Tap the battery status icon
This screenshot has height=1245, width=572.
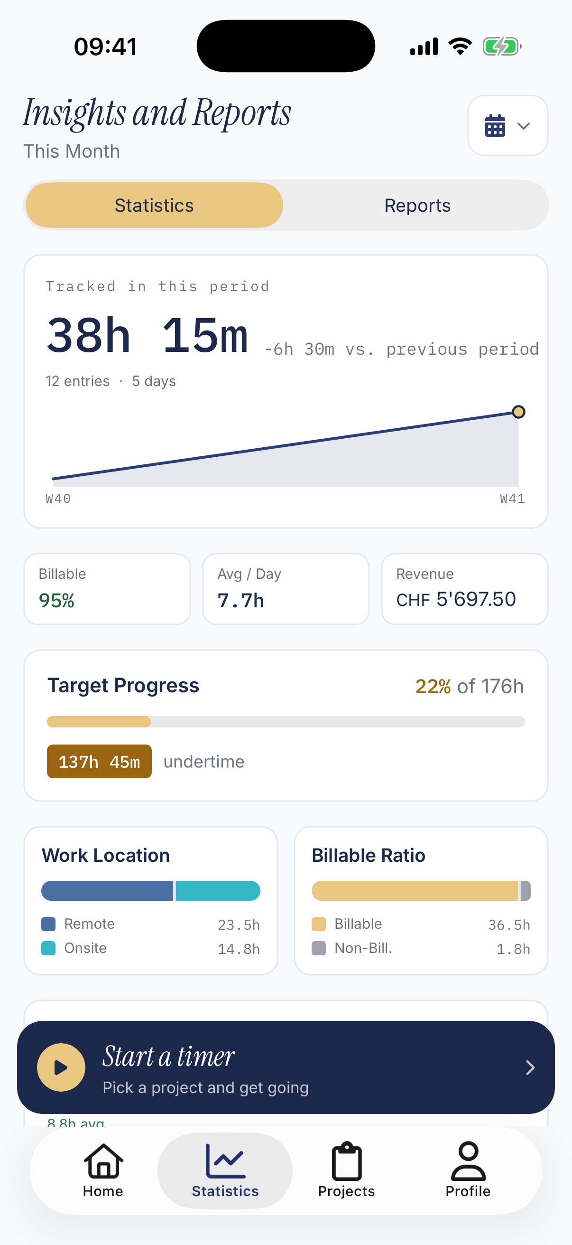502,47
